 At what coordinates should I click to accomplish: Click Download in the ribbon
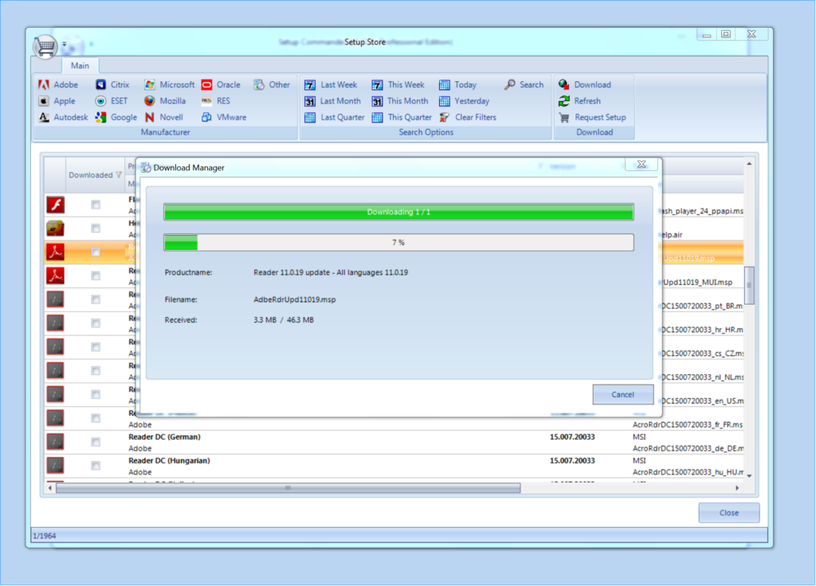click(585, 84)
